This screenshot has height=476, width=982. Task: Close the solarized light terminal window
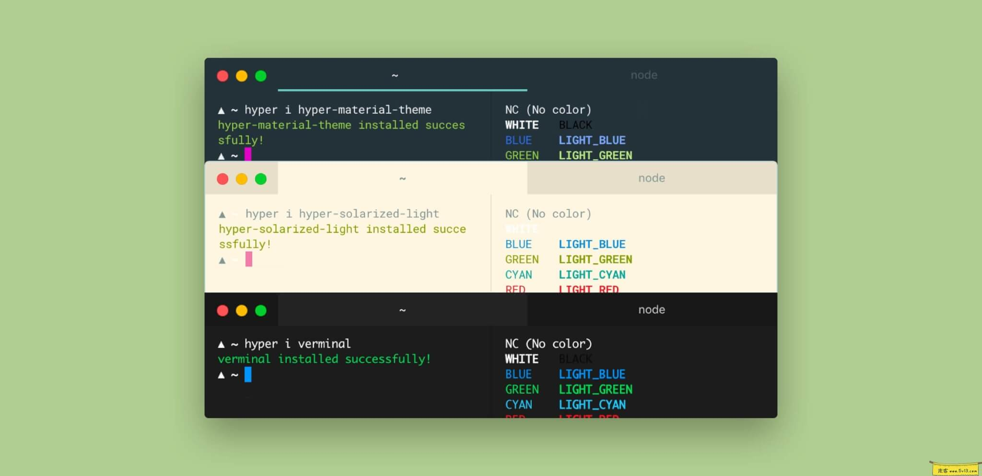tap(222, 179)
